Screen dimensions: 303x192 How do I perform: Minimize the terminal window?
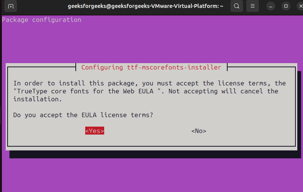click(x=270, y=6)
